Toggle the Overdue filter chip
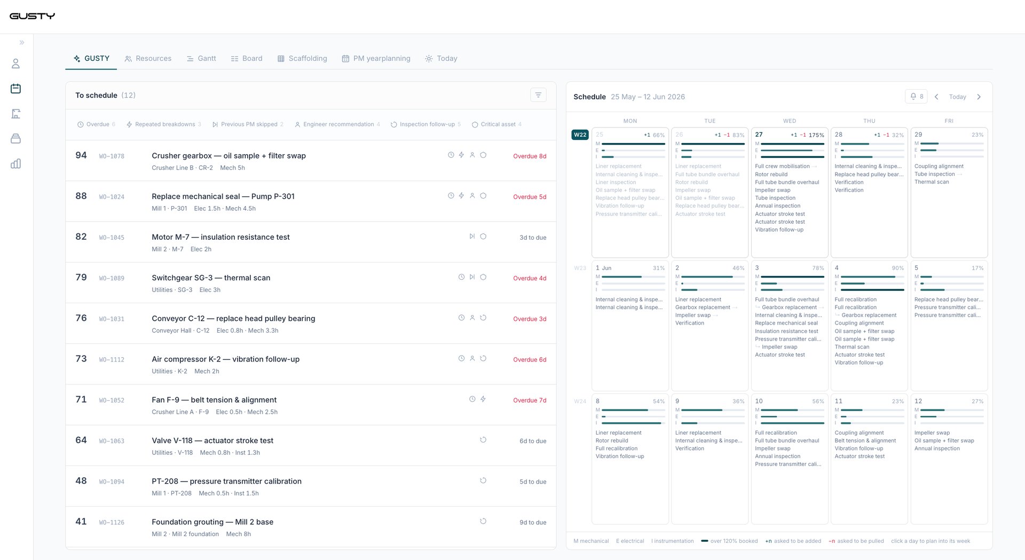Viewport: 1025px width, 560px height. (96, 124)
